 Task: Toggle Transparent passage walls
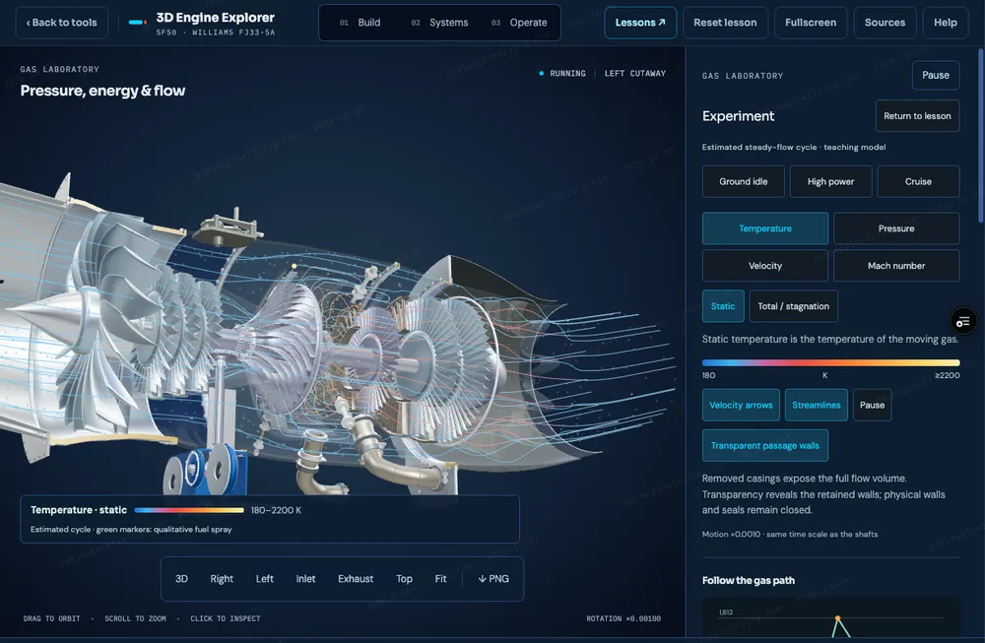coord(765,445)
